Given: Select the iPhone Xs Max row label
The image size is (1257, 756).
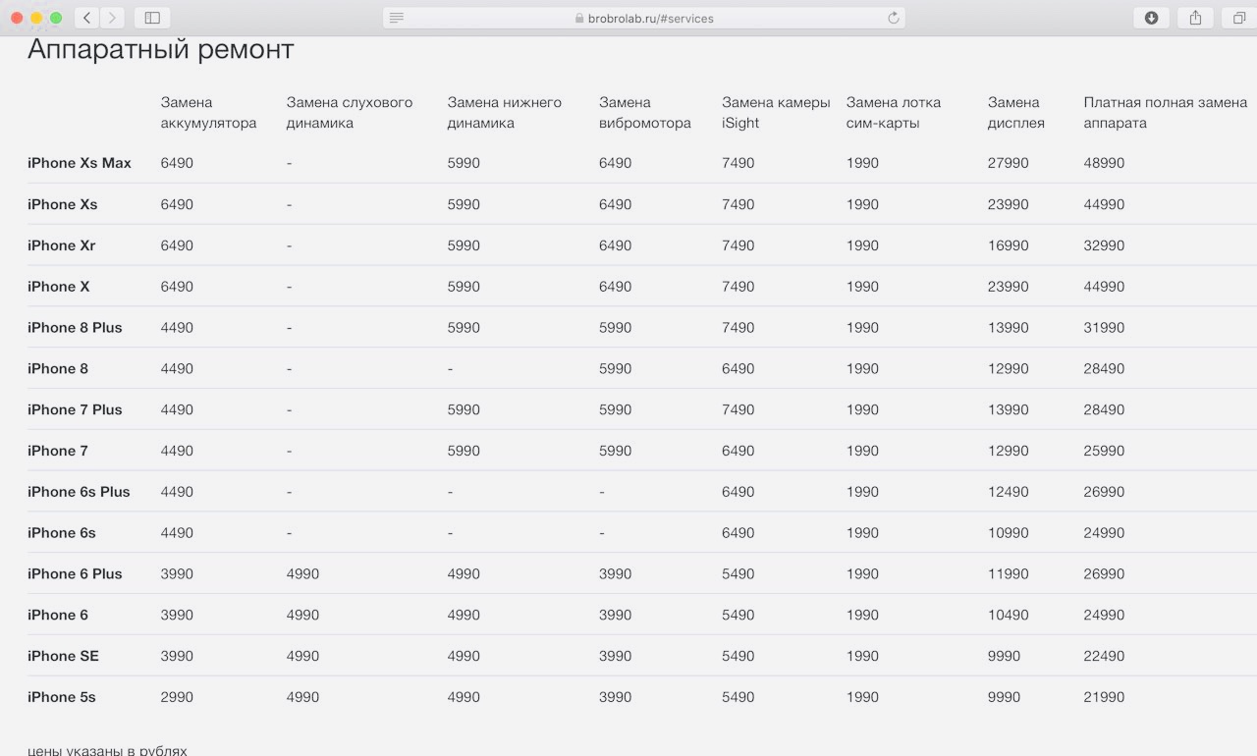Looking at the screenshot, I should click(x=80, y=163).
